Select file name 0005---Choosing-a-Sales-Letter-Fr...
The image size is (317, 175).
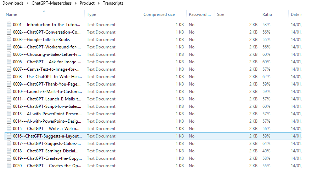tap(47, 54)
